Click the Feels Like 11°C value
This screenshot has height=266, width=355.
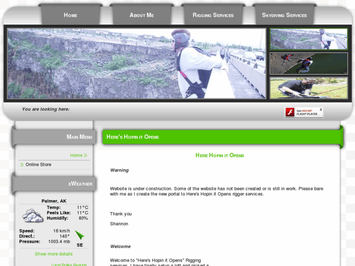pyautogui.click(x=83, y=213)
